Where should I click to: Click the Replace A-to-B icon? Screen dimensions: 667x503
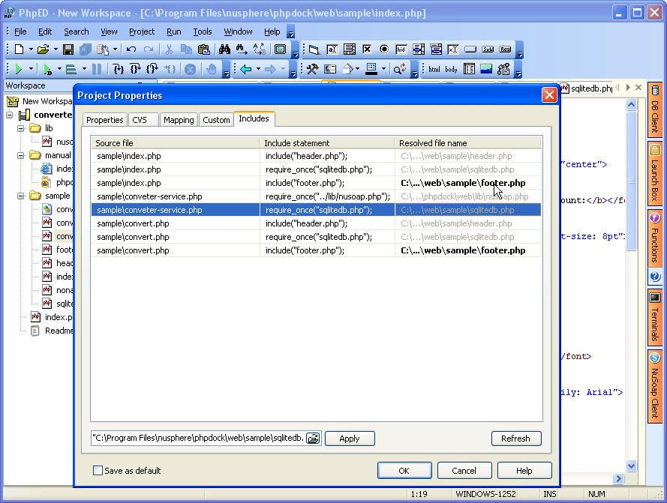point(260,49)
